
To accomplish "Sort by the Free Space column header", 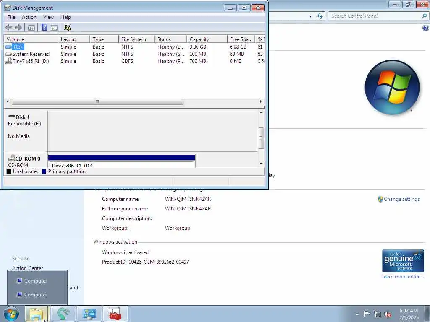I will coord(241,39).
